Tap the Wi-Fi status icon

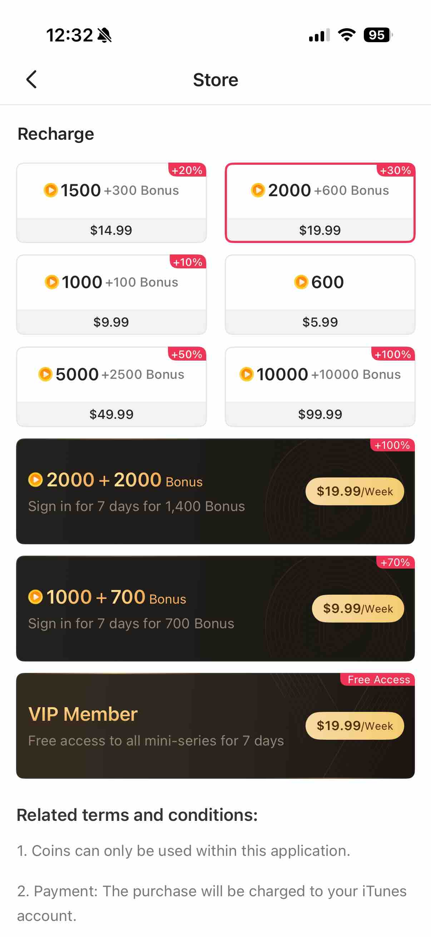(347, 35)
